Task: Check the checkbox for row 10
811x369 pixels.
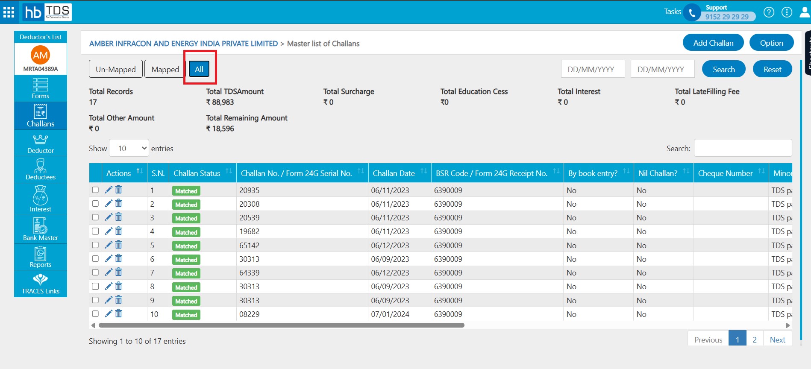Action: click(x=95, y=314)
